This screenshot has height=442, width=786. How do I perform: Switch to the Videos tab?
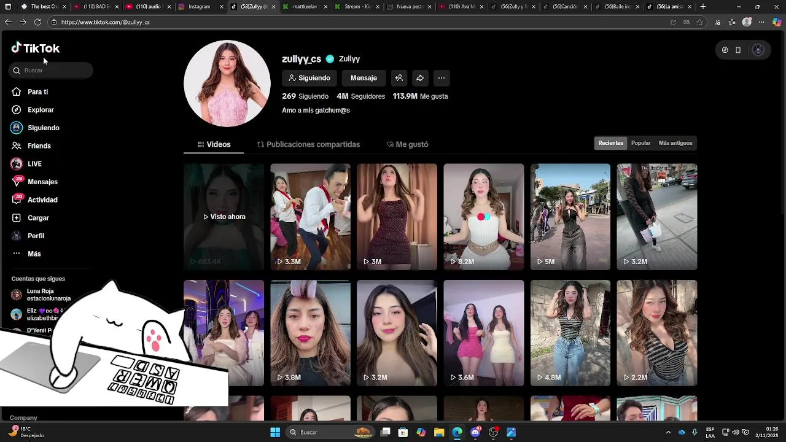coord(214,144)
